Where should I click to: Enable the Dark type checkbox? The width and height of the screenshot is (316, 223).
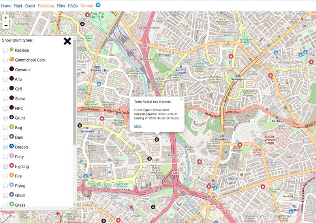[x=5, y=138]
